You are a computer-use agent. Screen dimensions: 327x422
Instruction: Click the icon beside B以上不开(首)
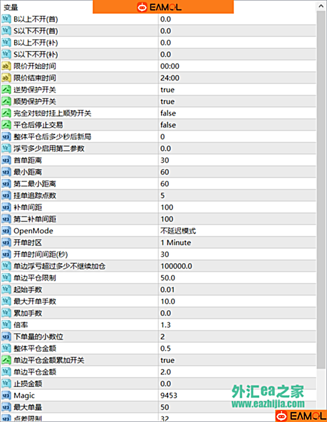click(6, 19)
